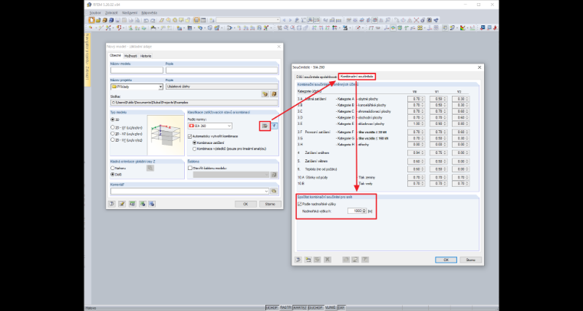Image resolution: width=583 pixels, height=311 pixels.
Task: Open the Název projektu Příklady dropdown
Action: [137, 87]
